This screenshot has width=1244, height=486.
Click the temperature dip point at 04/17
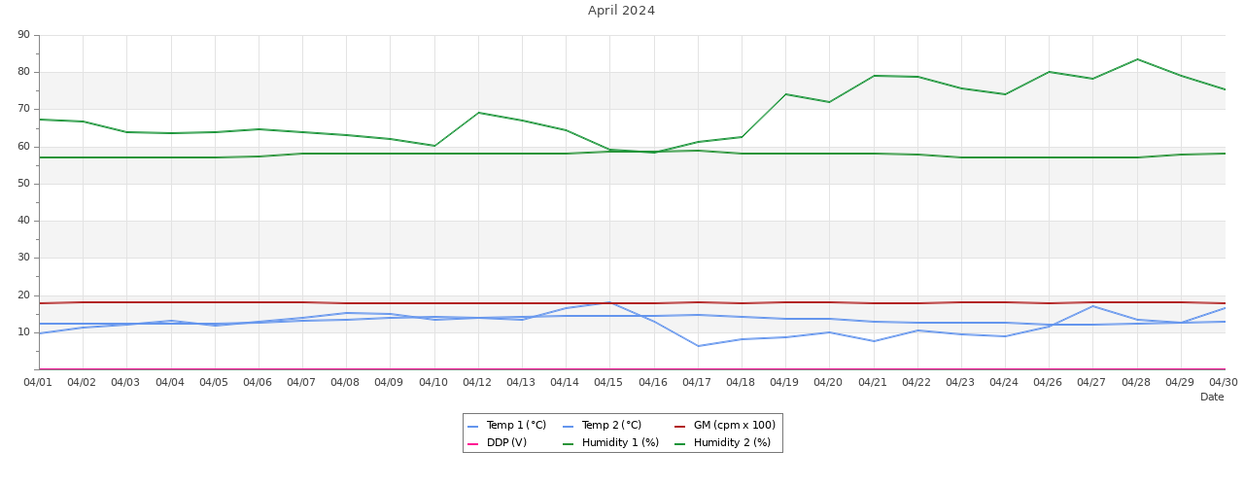698,346
